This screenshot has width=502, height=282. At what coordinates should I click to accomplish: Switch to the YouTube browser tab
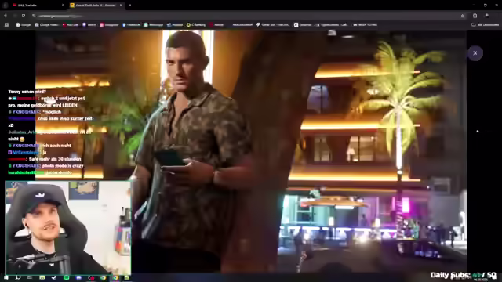(37, 5)
